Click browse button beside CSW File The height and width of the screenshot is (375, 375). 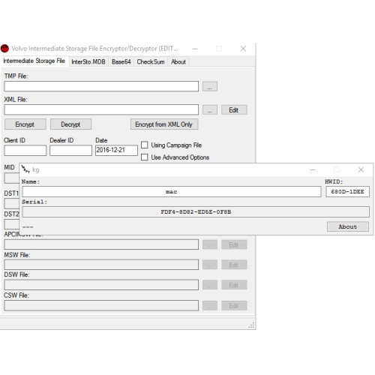pos(210,306)
